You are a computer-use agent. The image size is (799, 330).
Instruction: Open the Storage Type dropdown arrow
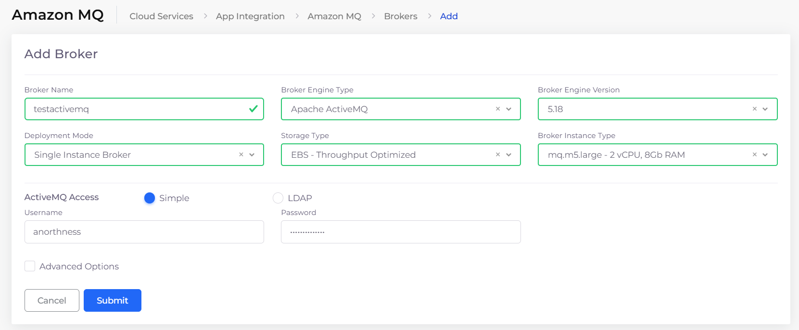[509, 155]
